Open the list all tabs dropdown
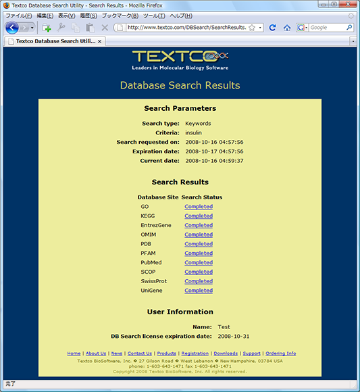The image size is (360, 392). pyautogui.click(x=353, y=41)
